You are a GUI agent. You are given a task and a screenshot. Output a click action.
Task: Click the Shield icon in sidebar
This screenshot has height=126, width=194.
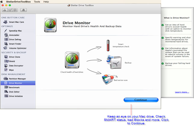(x=6, y=61)
